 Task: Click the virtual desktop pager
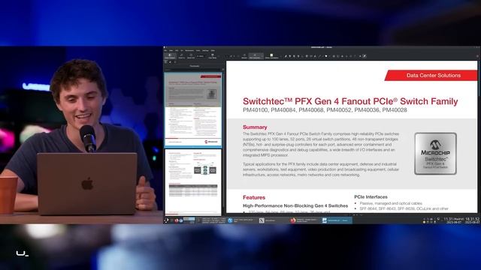point(189,220)
